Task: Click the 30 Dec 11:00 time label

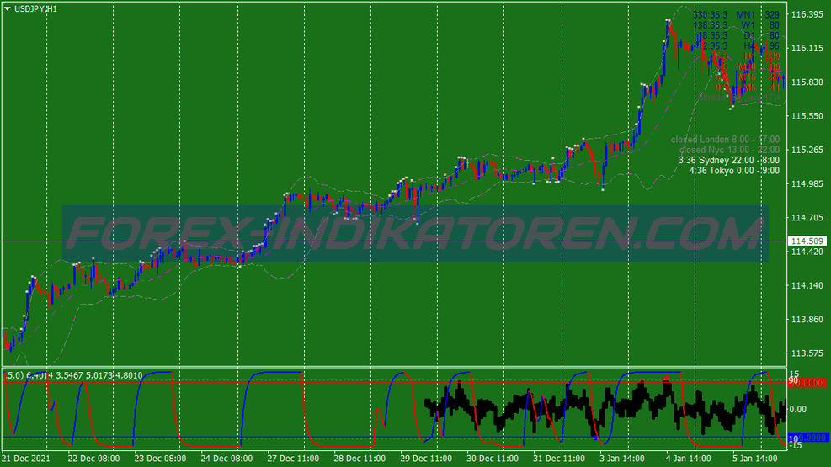Action: pos(493,459)
